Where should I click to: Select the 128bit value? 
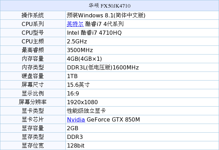(76, 146)
